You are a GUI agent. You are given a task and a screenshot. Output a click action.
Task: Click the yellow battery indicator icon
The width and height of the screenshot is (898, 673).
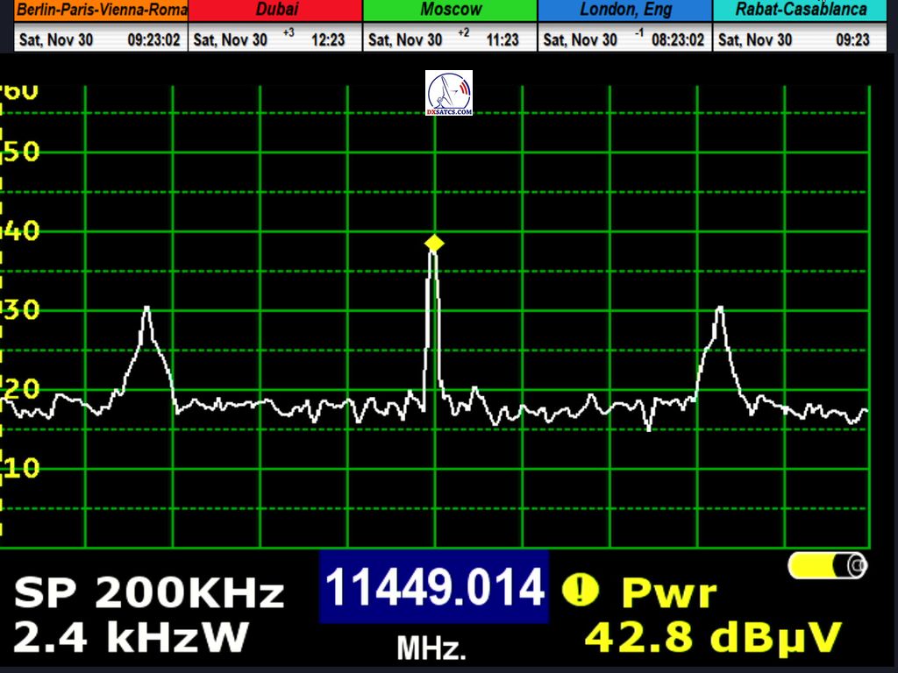(x=828, y=565)
